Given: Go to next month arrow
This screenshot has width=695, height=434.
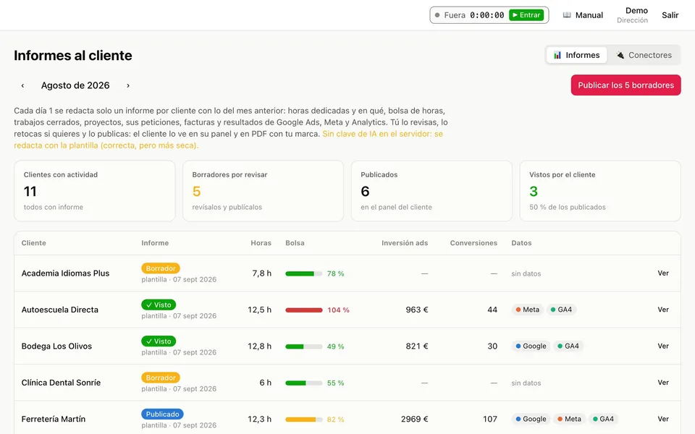Looking at the screenshot, I should pos(128,85).
